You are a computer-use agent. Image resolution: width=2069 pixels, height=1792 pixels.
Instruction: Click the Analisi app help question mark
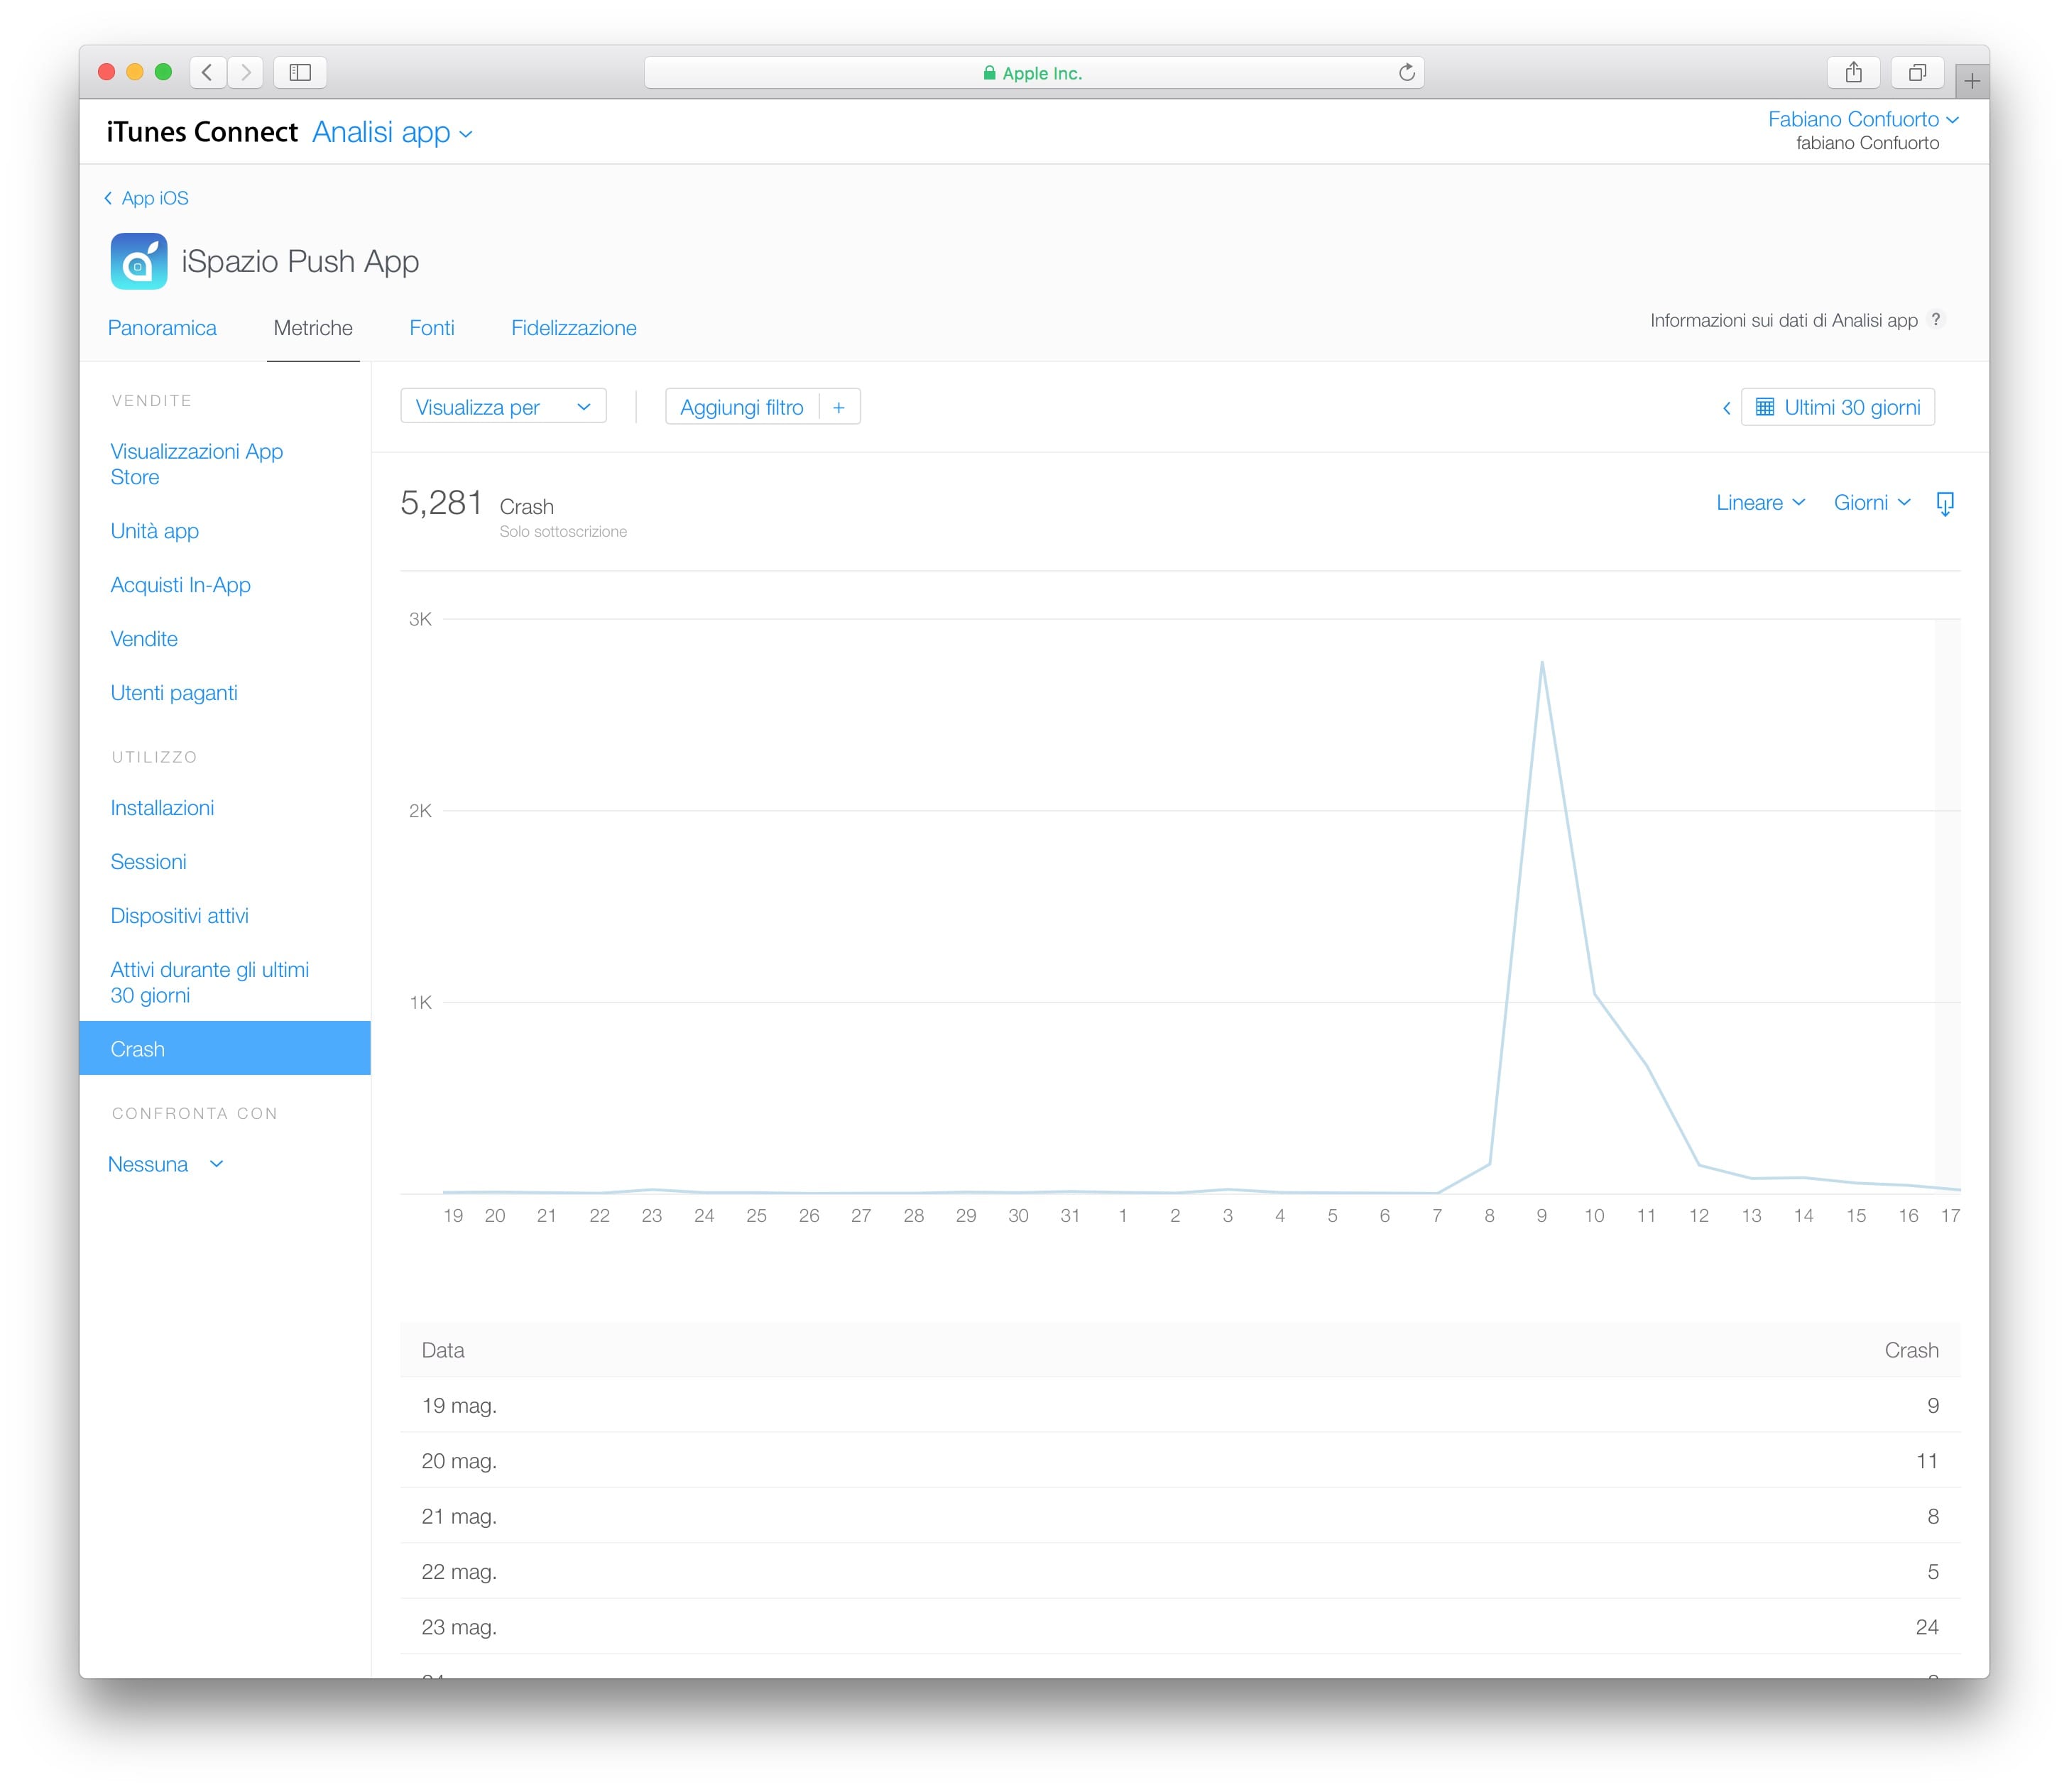click(1936, 320)
